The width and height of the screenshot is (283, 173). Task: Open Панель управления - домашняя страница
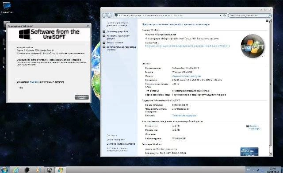117,24
